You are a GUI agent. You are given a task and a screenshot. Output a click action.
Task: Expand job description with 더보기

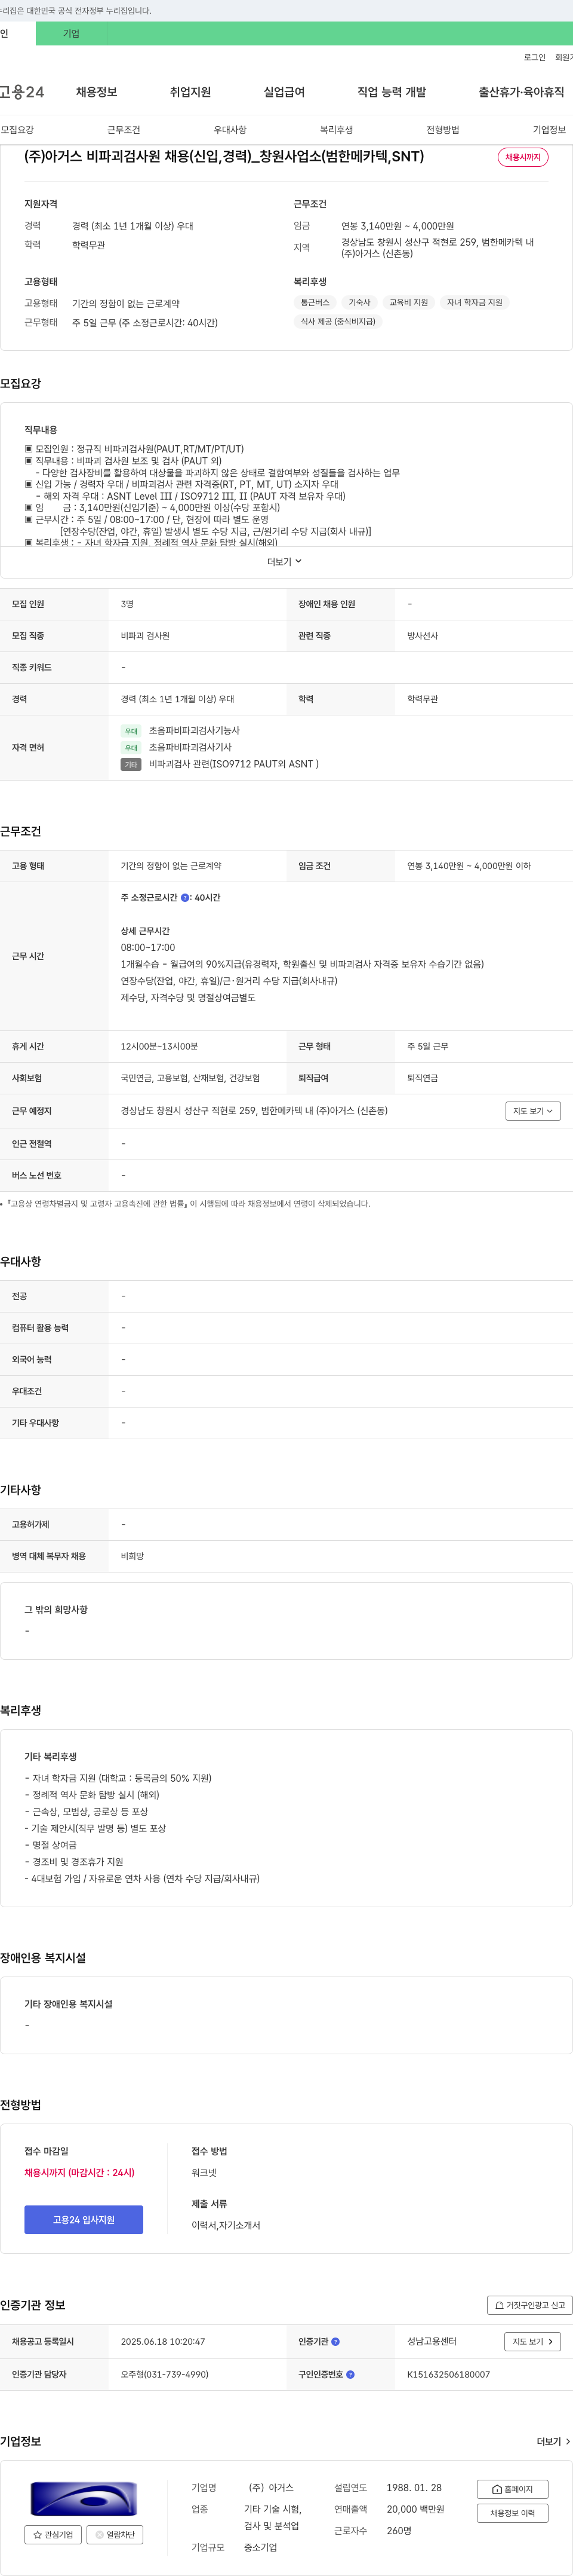tap(285, 561)
